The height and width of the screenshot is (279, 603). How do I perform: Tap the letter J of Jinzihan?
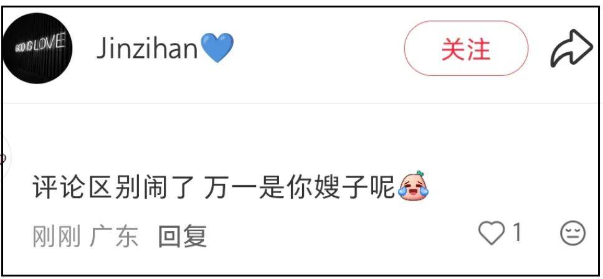coord(102,49)
